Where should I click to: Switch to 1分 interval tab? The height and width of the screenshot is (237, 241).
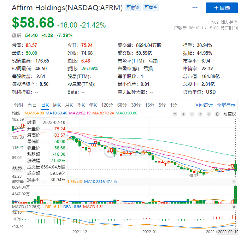point(174,105)
